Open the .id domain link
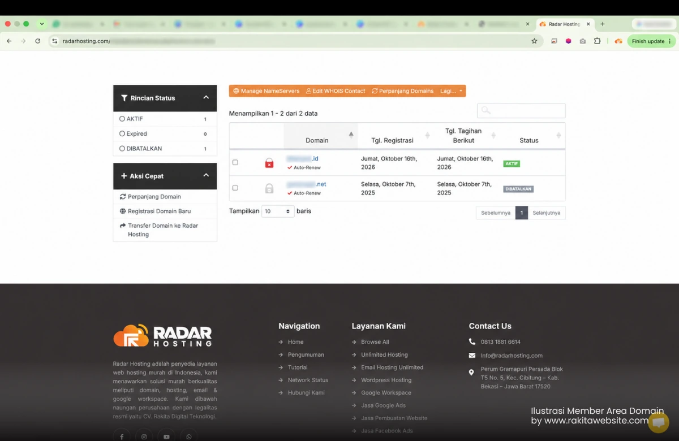Image resolution: width=679 pixels, height=441 pixels. pos(302,159)
